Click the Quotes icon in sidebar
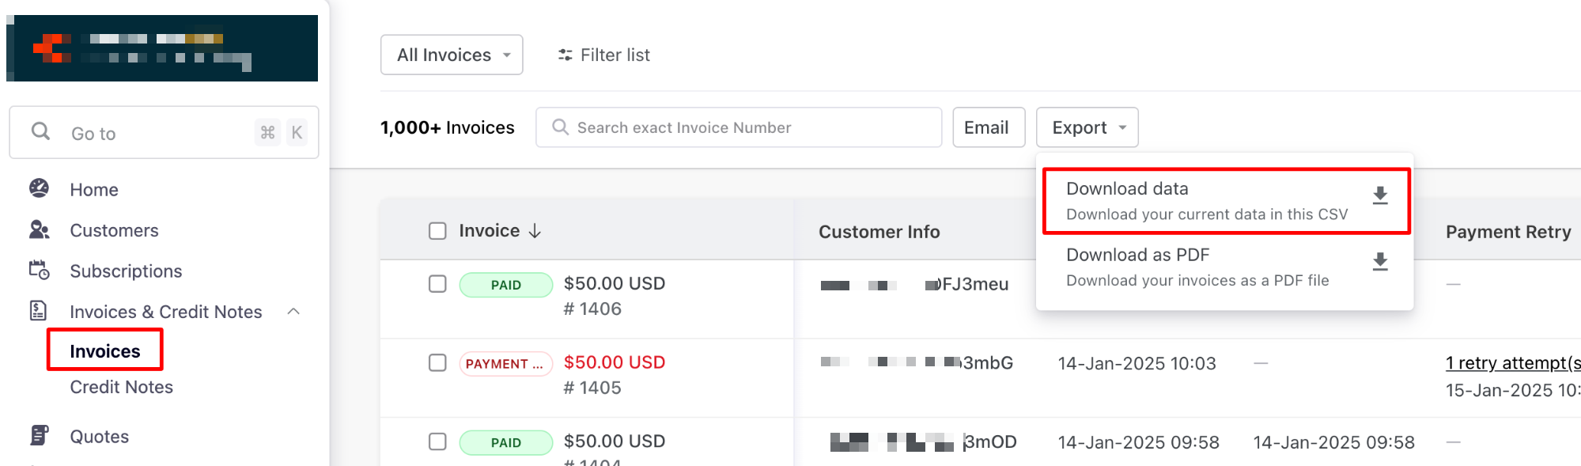1581x466 pixels. tap(39, 435)
